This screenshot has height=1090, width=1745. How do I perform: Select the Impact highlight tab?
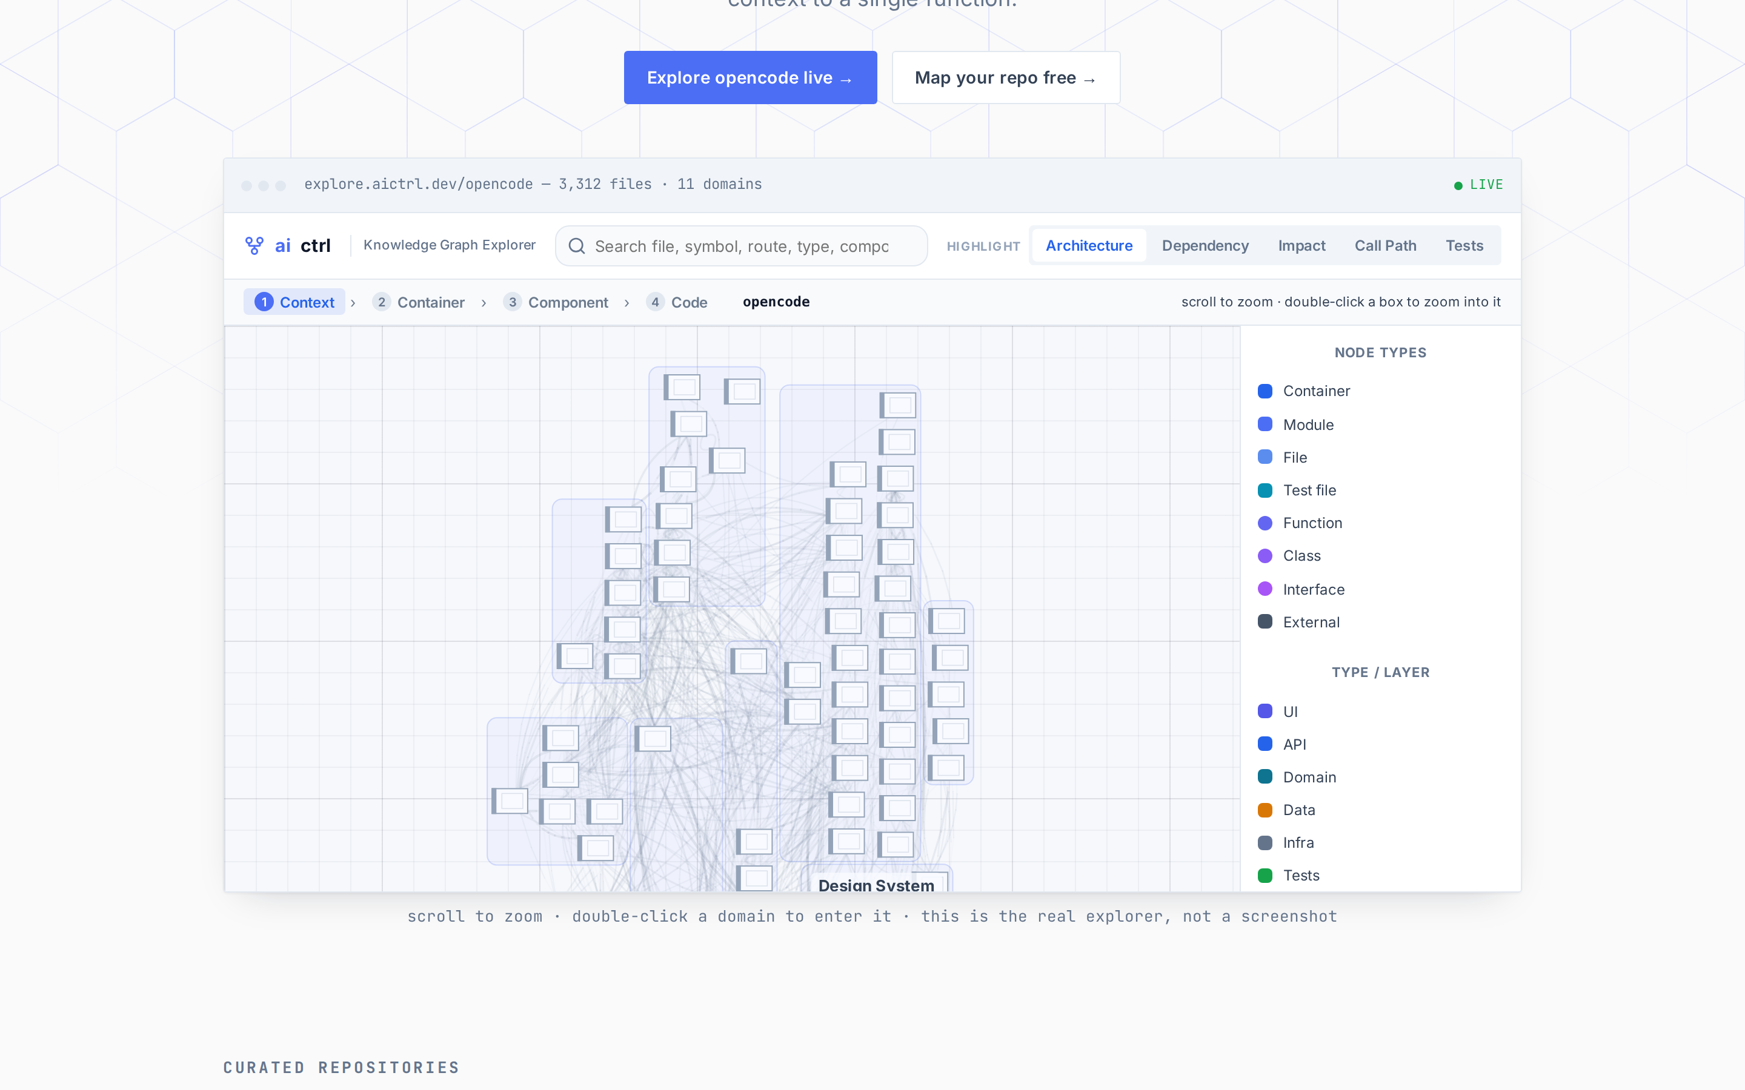(1301, 246)
